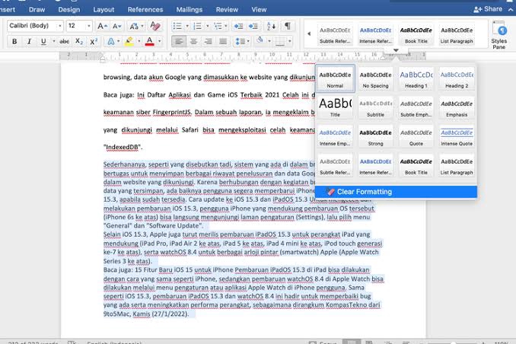Click the increase indent icon
This screenshot has width=516, height=344.
(x=251, y=26)
